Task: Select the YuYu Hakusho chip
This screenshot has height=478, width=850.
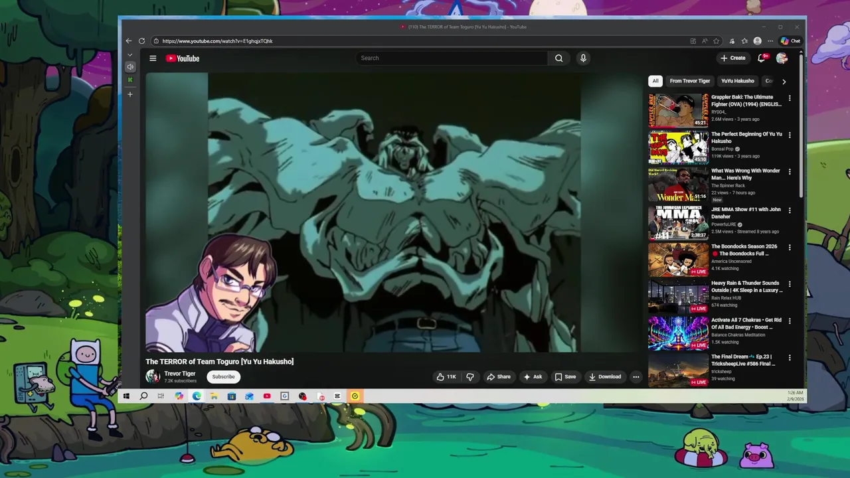Action: tap(738, 81)
